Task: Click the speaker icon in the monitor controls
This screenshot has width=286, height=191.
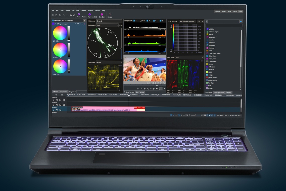Action: pyautogui.click(x=157, y=89)
